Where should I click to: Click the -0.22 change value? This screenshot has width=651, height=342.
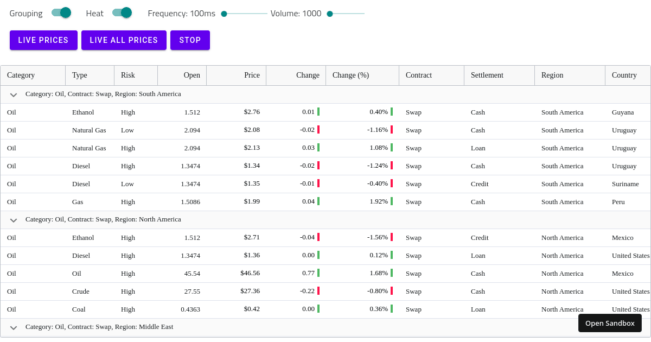[296, 292]
